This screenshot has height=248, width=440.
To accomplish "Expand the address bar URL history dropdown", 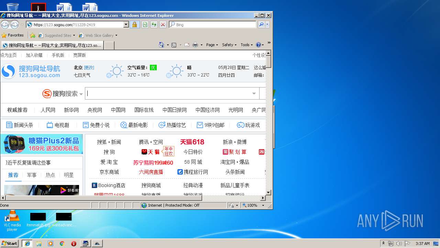I will click(126, 24).
